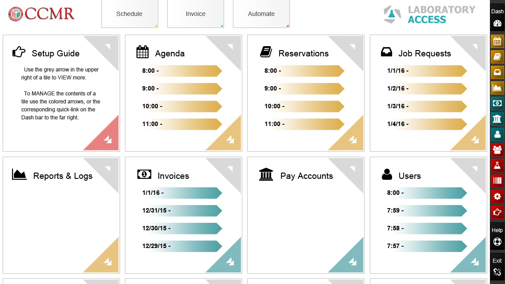Open the settings gear in the Dash bar
This screenshot has width=505, height=284.
tap(497, 196)
